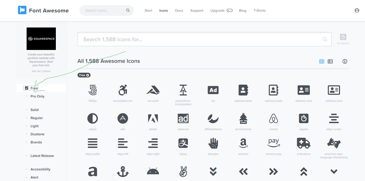Click the accusoft icon

point(153,90)
